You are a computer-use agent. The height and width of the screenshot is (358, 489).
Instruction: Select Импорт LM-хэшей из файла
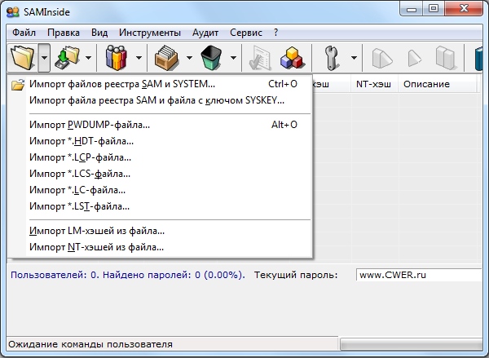(x=96, y=231)
